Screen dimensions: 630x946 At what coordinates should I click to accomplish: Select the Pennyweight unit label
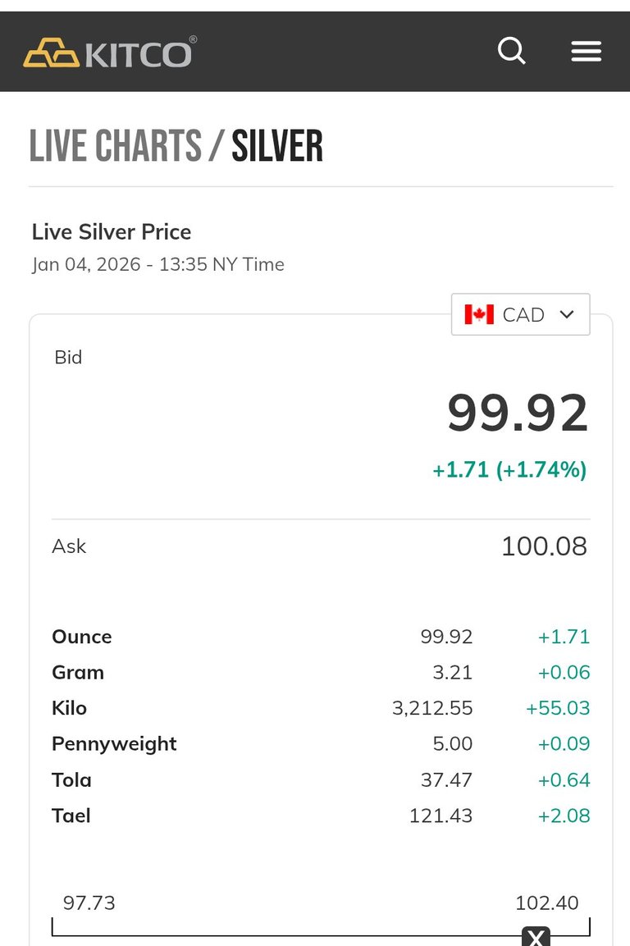(114, 744)
